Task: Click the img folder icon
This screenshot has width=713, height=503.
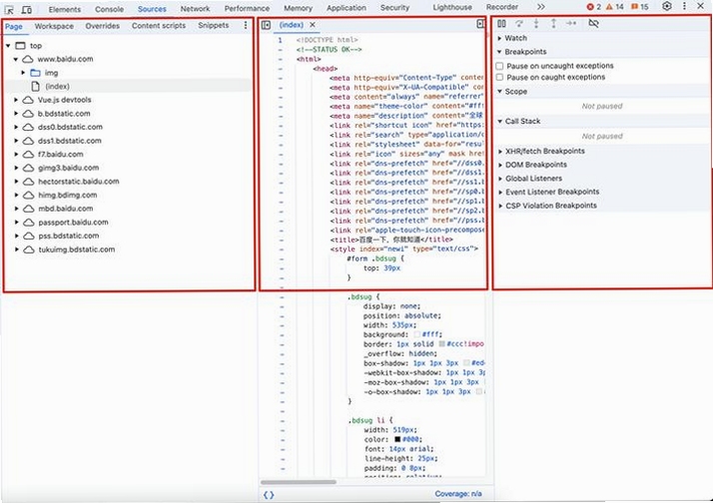Action: click(x=36, y=73)
